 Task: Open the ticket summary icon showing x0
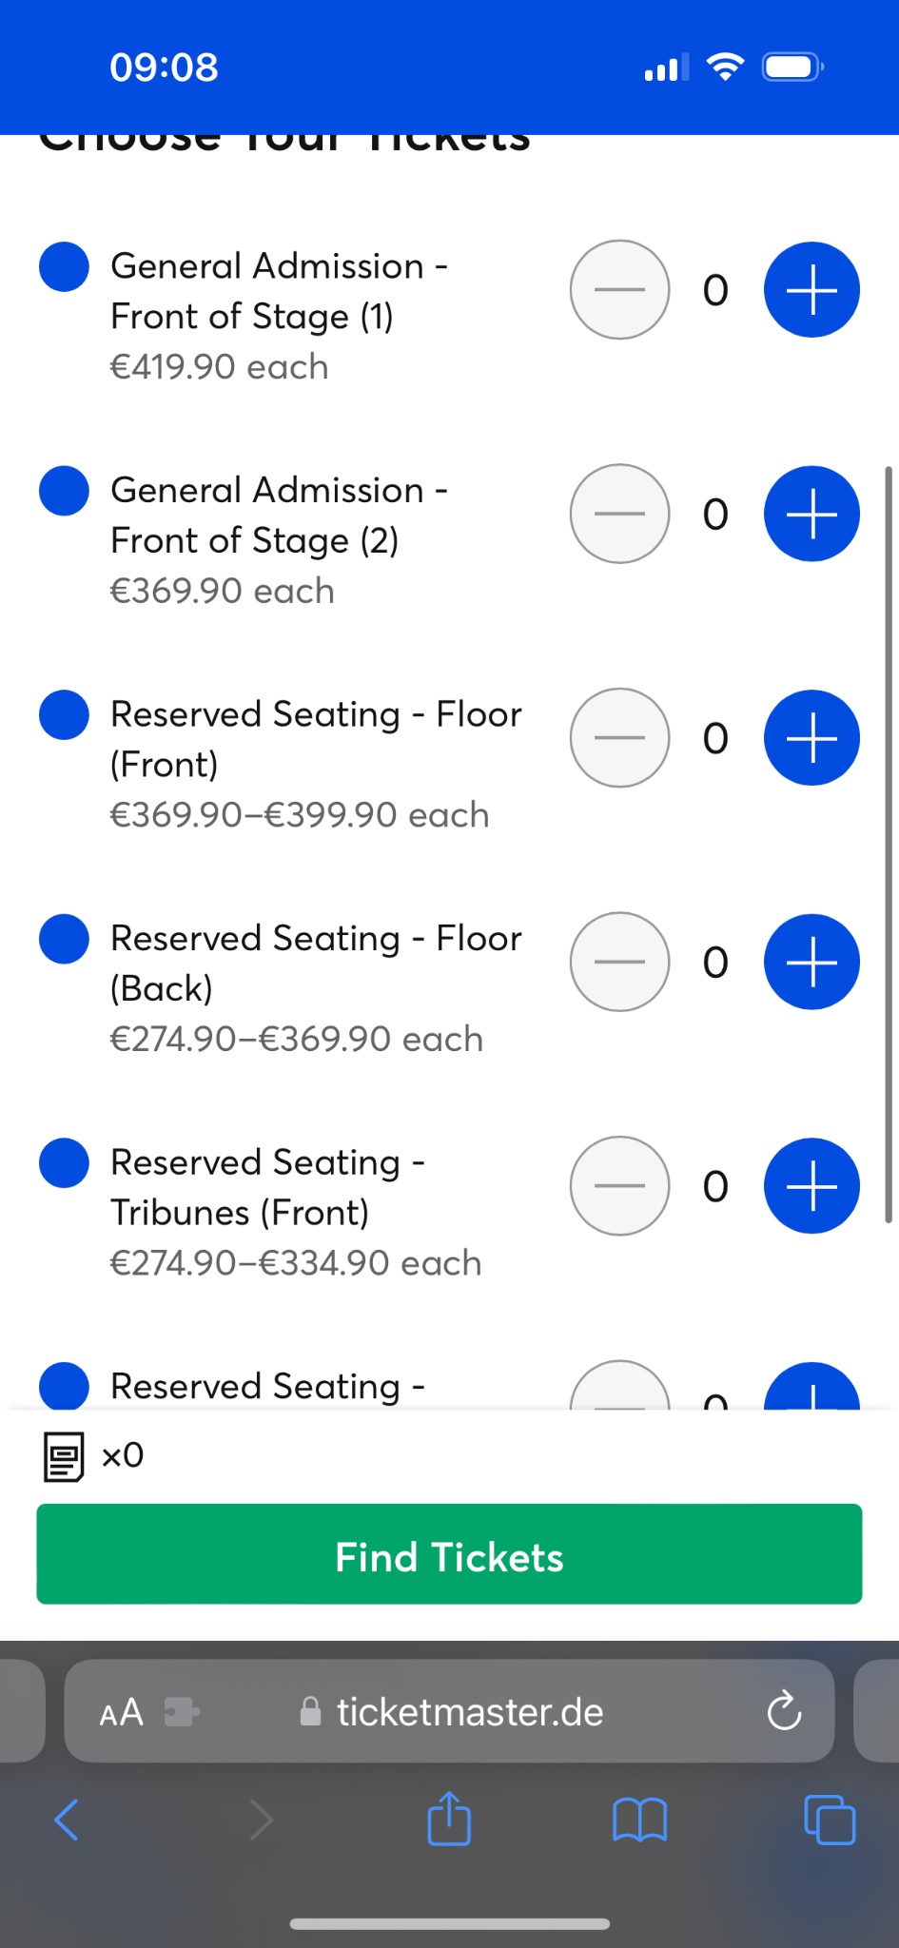click(65, 1456)
